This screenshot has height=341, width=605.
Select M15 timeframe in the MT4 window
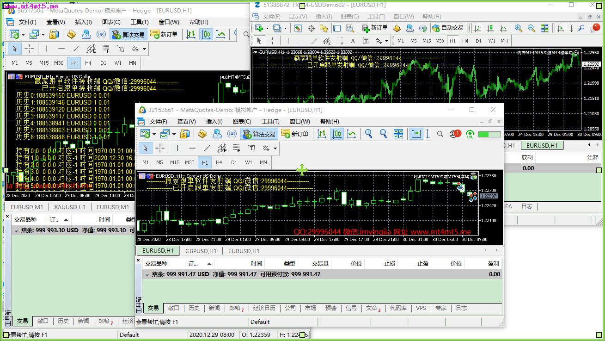click(427, 41)
